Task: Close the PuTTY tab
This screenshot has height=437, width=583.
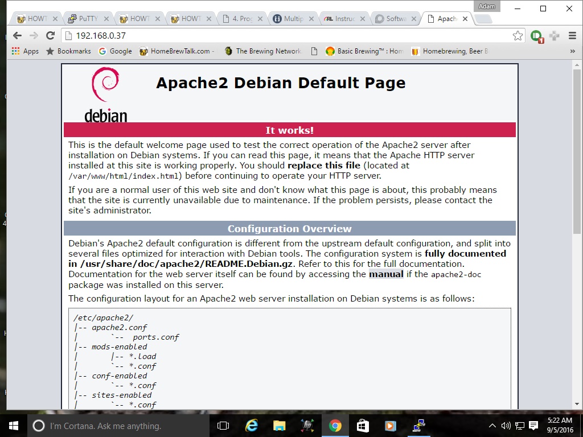Action: tap(106, 19)
